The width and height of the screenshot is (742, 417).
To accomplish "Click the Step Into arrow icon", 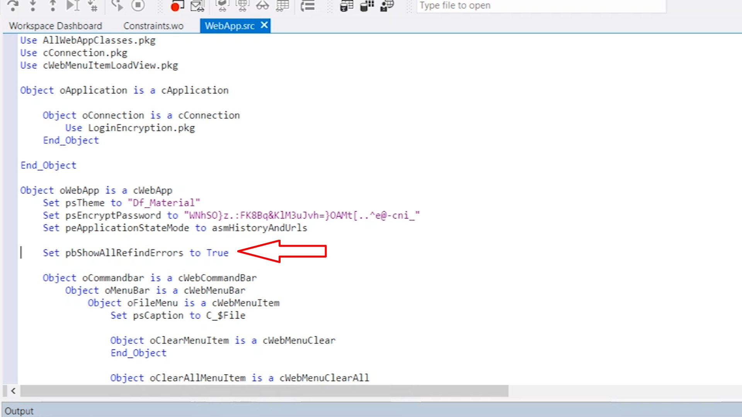I will 33,5.
